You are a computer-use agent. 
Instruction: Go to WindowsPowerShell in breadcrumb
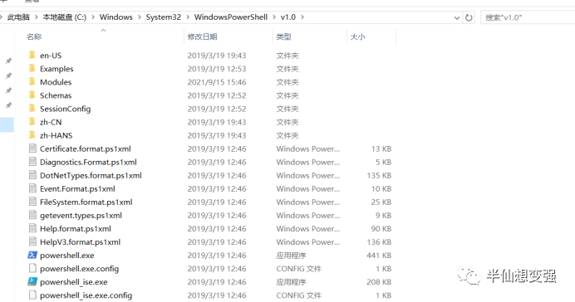point(231,17)
